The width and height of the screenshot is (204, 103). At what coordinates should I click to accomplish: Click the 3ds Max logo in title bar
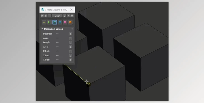pyautogui.click(x=42, y=9)
